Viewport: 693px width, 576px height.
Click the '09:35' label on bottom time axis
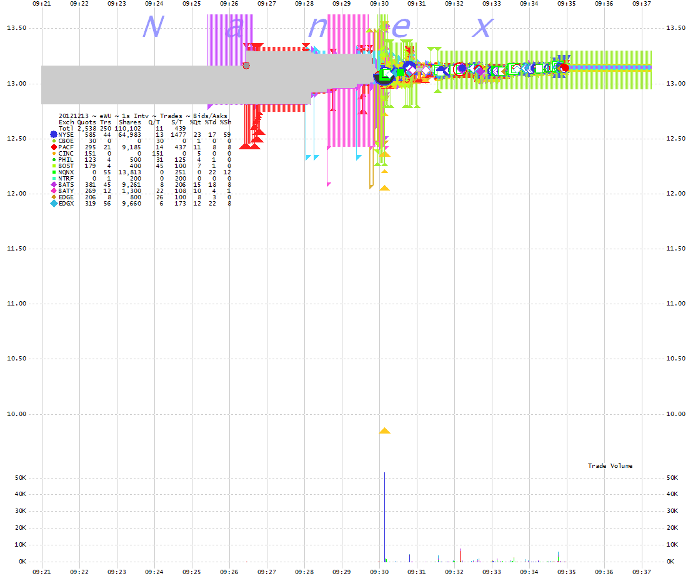coord(567,572)
